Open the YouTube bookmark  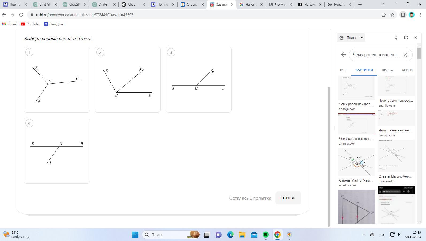(30, 24)
